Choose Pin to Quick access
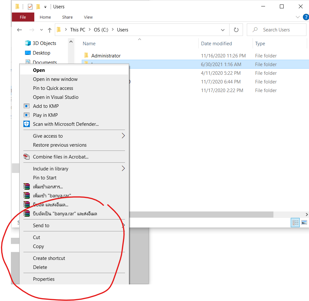 74,88
